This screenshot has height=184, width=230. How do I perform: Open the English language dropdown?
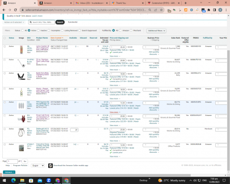(x=38, y=166)
